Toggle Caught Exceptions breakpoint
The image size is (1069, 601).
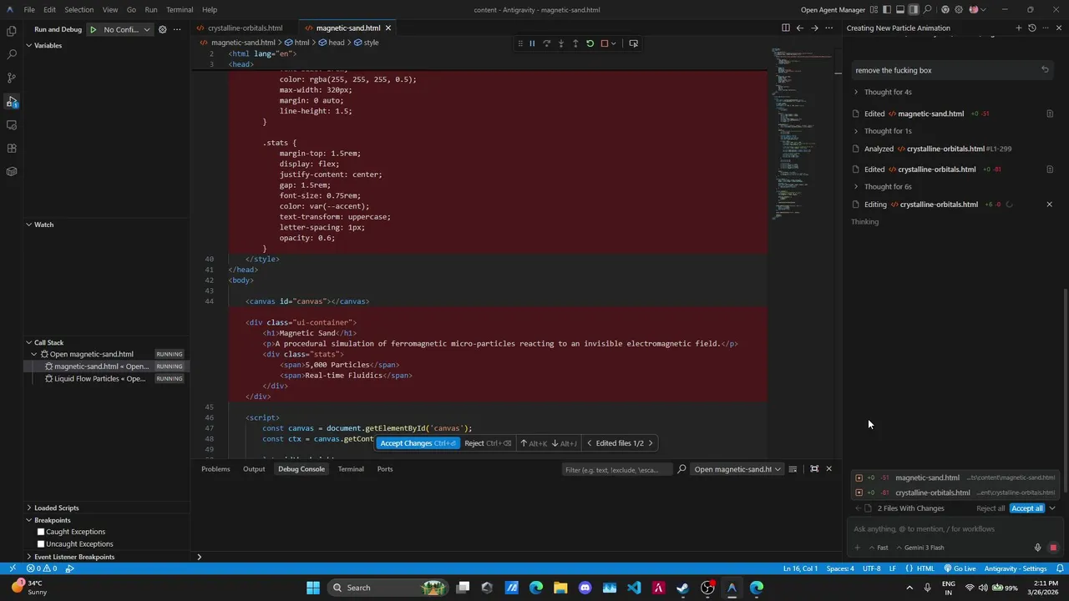[x=40, y=532]
